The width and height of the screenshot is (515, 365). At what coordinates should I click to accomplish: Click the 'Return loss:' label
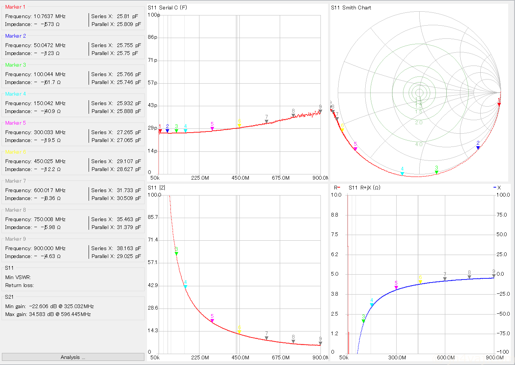[20, 285]
